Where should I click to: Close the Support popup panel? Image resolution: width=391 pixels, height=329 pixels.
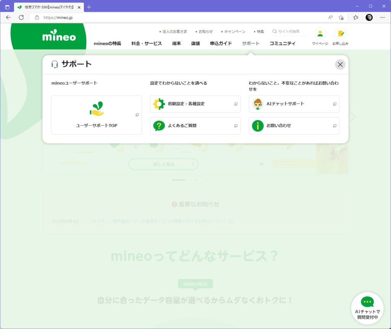(x=340, y=65)
